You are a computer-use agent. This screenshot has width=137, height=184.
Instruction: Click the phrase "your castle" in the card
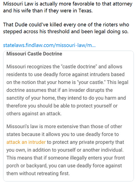tap(92, 82)
